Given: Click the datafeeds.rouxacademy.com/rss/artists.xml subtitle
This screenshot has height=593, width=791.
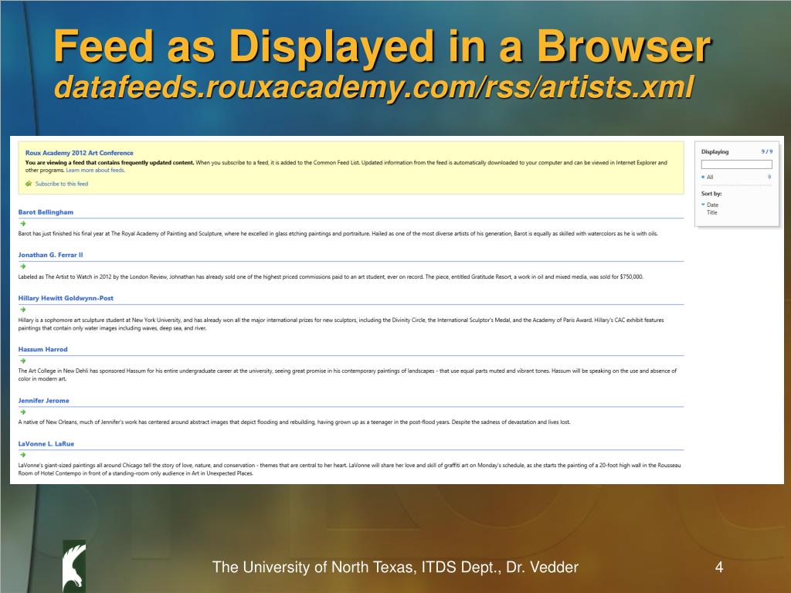Looking at the screenshot, I should (x=375, y=86).
